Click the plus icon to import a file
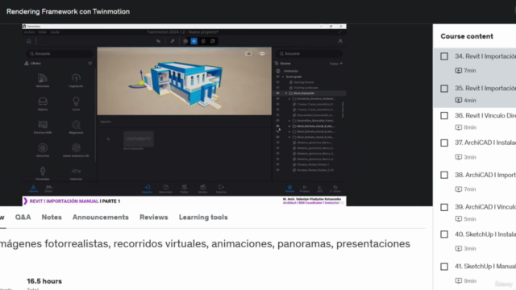The height and width of the screenshot is (290, 516). click(x=108, y=139)
